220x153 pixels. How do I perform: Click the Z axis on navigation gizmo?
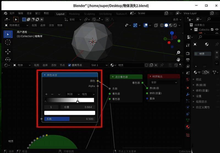pos(172,33)
